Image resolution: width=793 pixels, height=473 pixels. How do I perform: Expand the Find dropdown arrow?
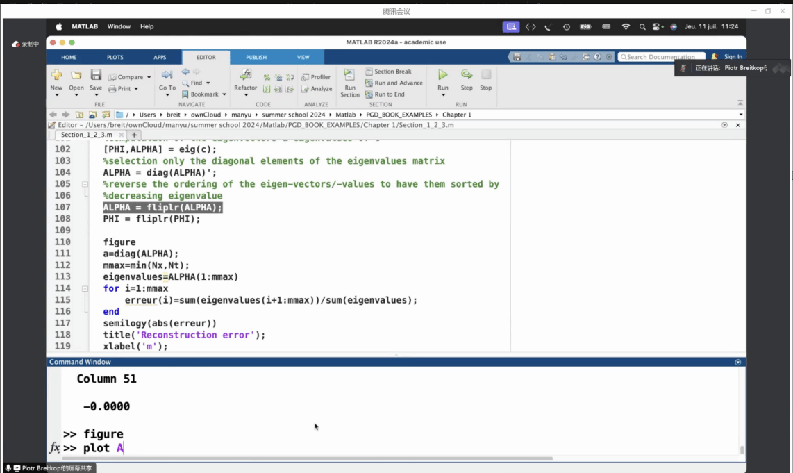coord(208,83)
